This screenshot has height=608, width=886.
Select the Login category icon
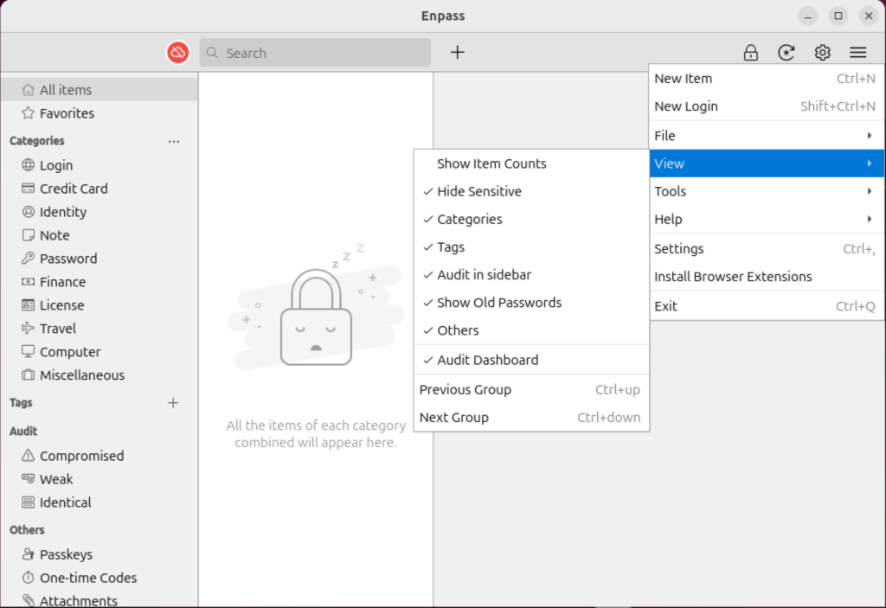(29, 164)
